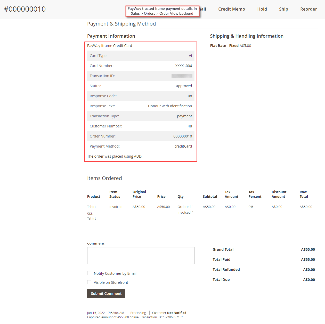The width and height of the screenshot is (325, 324).
Task: Click the Invoiced item status label
Action: tap(116, 207)
